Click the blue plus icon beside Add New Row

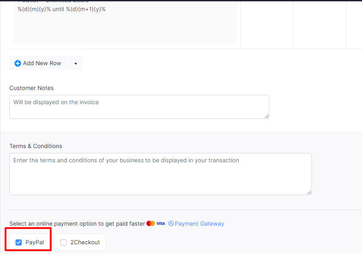18,63
